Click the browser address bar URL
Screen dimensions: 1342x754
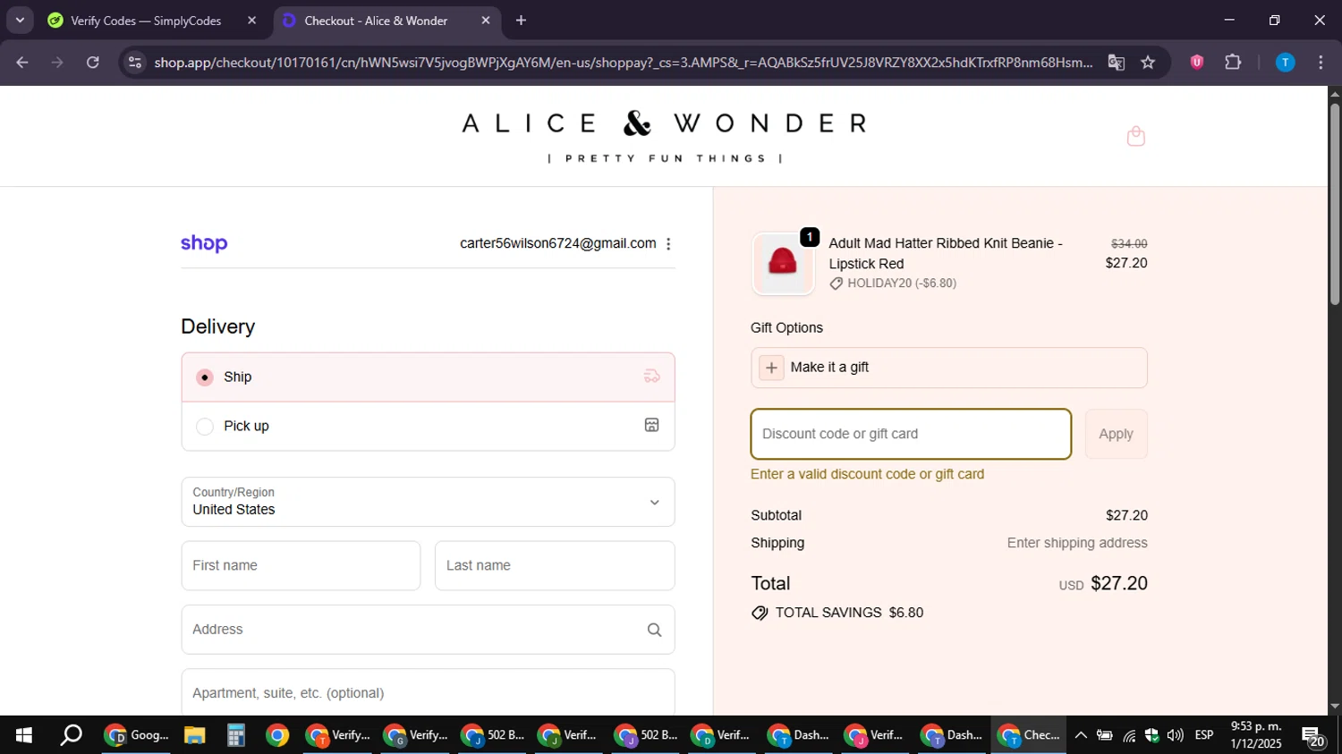pos(623,63)
